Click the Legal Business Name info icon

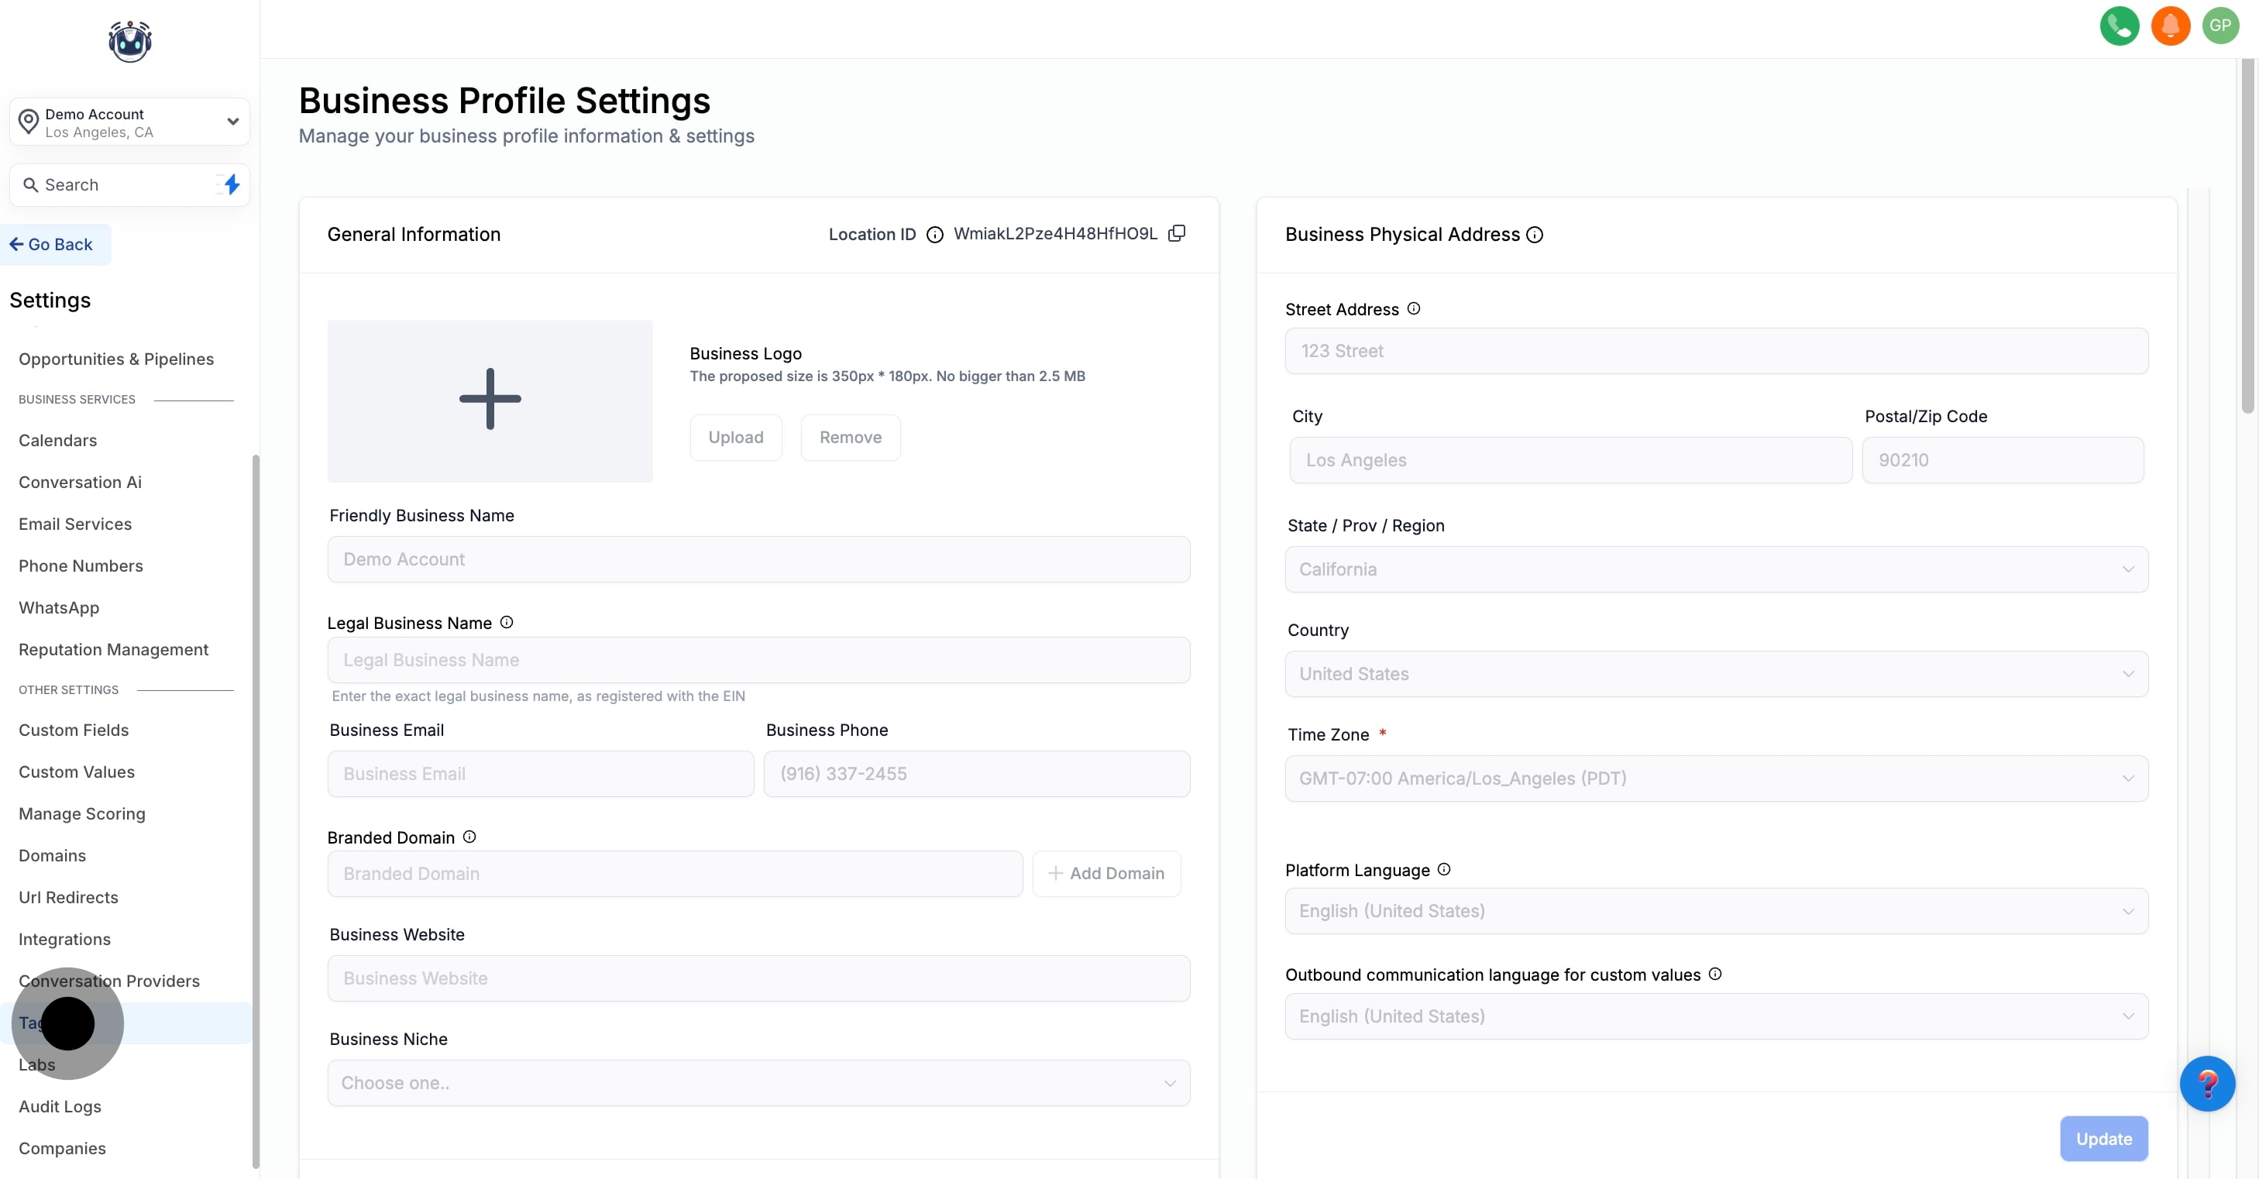(x=506, y=622)
